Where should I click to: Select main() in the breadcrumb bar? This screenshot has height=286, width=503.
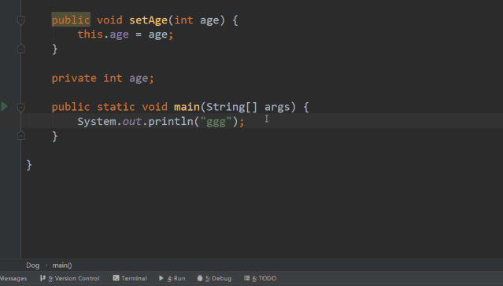pyautogui.click(x=62, y=266)
